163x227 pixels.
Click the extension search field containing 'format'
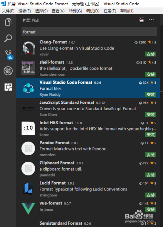89,32
